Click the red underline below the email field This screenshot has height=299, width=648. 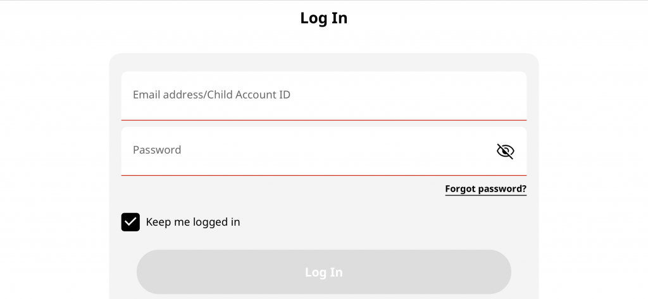tap(323, 119)
